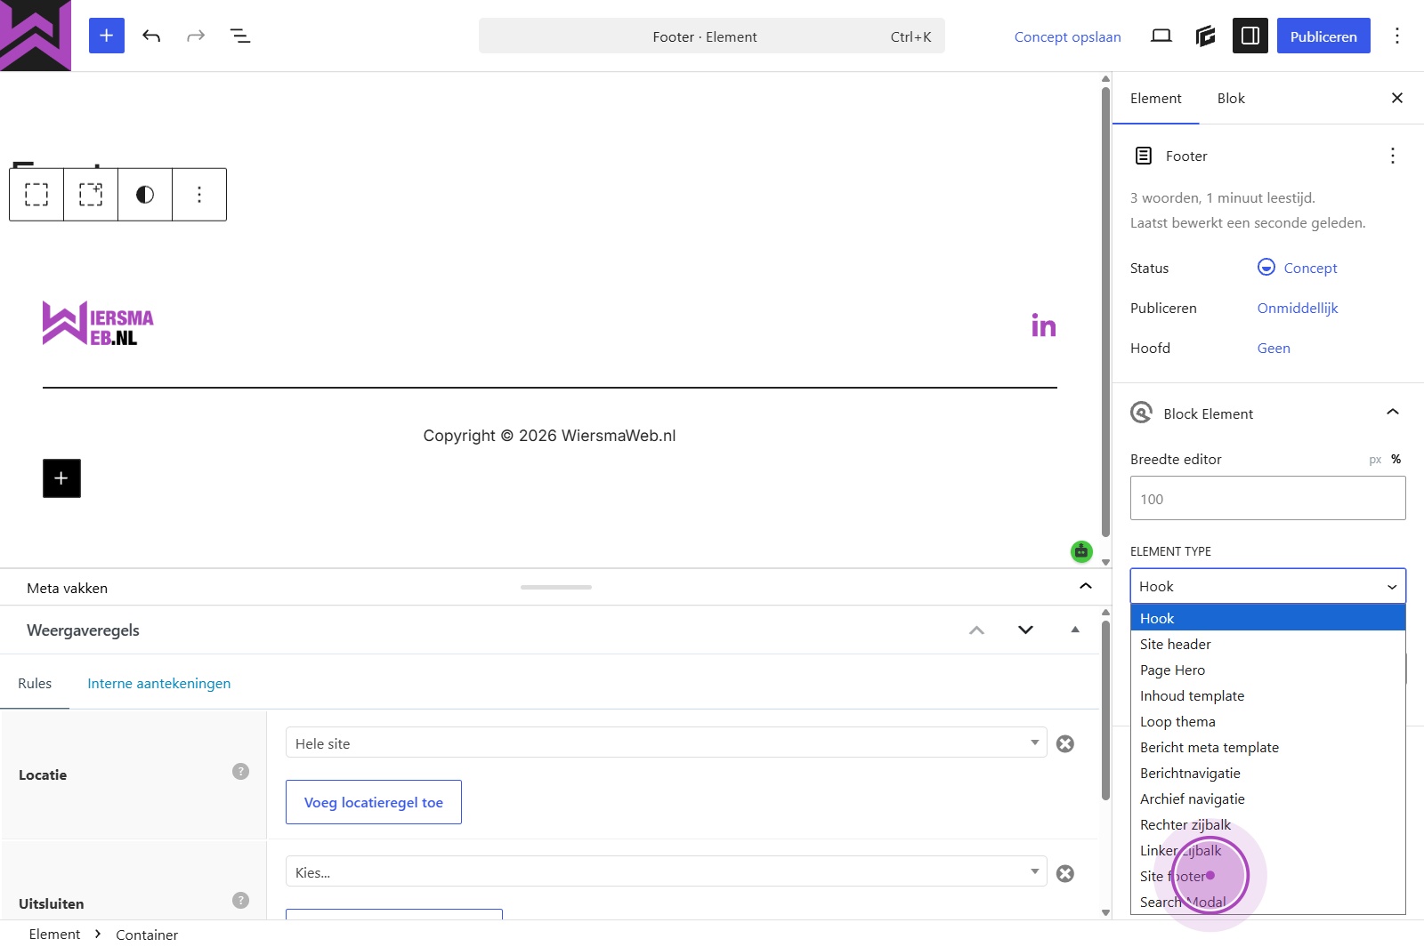Open the GenerateBlocks icon in header
The width and height of the screenshot is (1424, 947).
point(1206,36)
